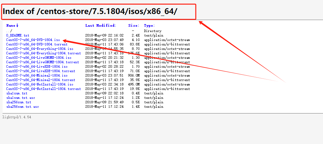The height and width of the screenshot is (144, 323).
Task: Download CentOS-7-x86_64-Minimal-1804.iso
Action: pyautogui.click(x=37, y=75)
